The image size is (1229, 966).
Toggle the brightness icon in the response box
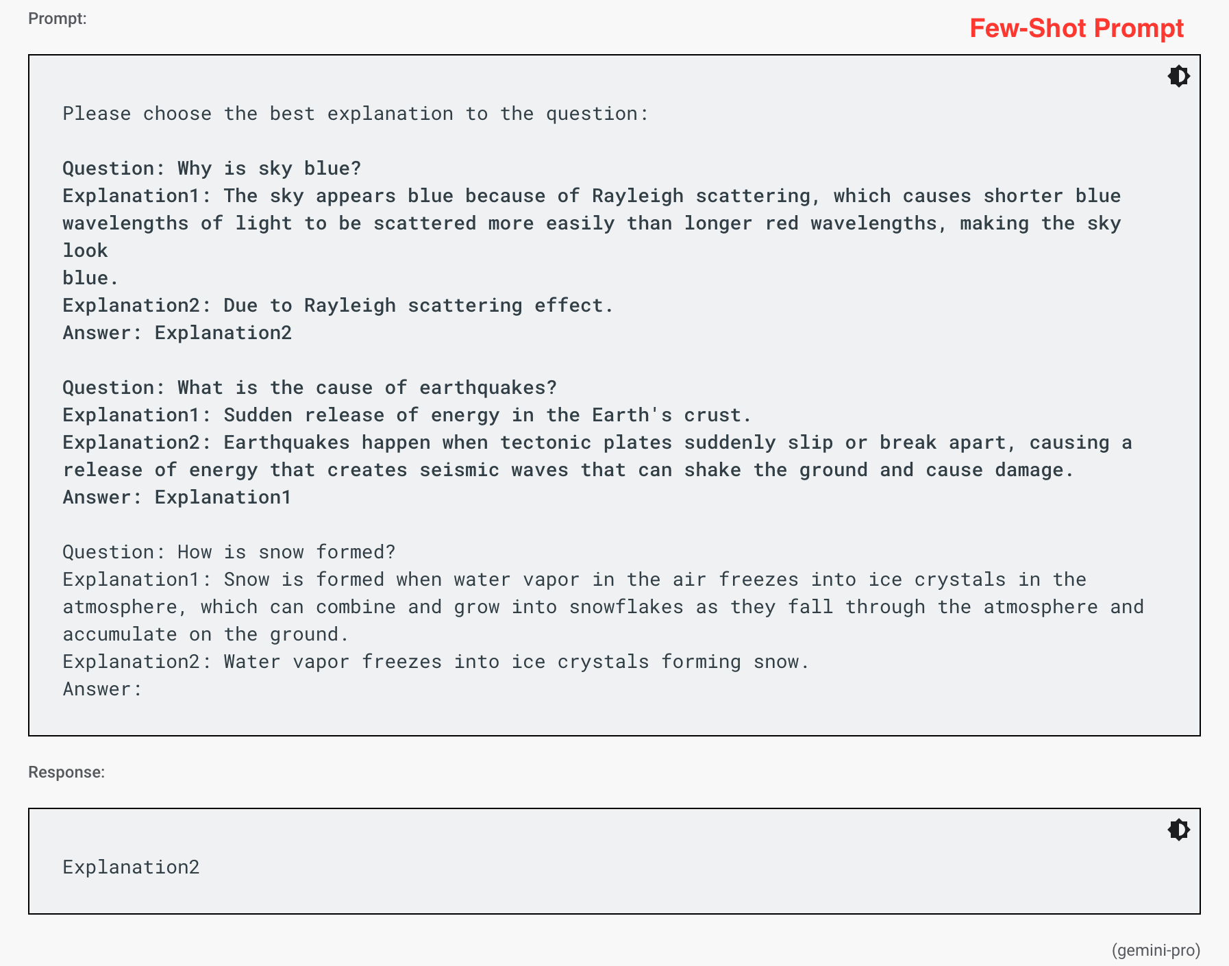tap(1178, 830)
